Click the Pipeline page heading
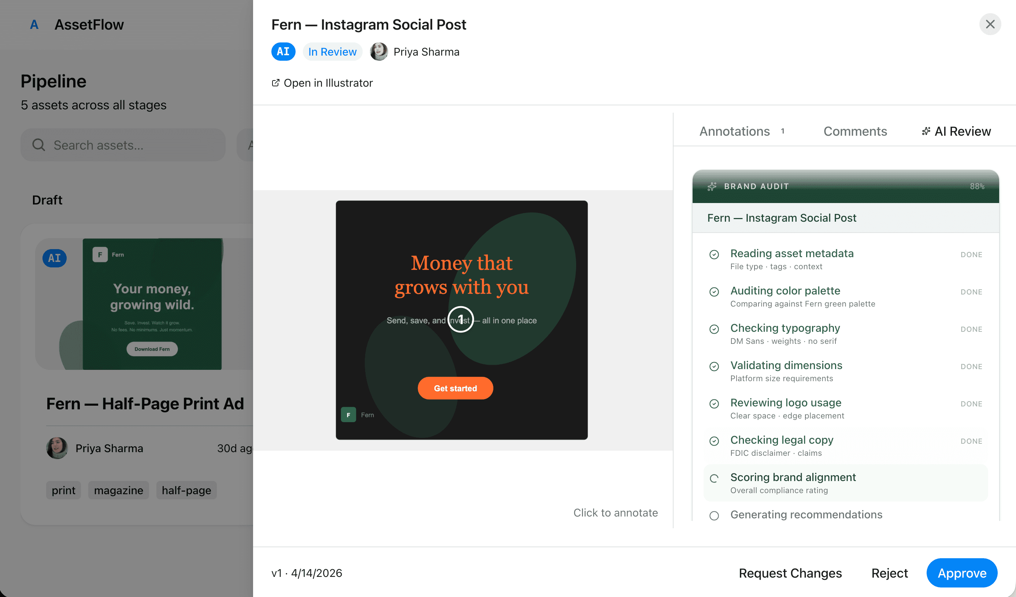Screen dimensions: 1016x597 [53, 81]
